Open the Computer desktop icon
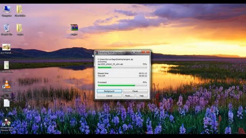 point(7,11)
